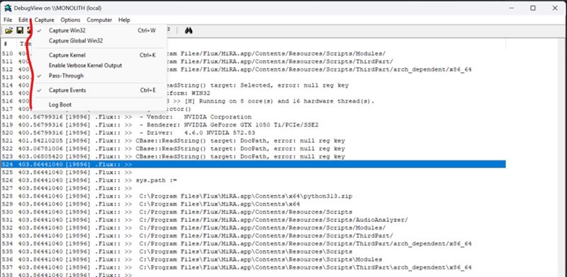Select log row numbered 535
This screenshot has height=277, width=567.
[253, 252]
